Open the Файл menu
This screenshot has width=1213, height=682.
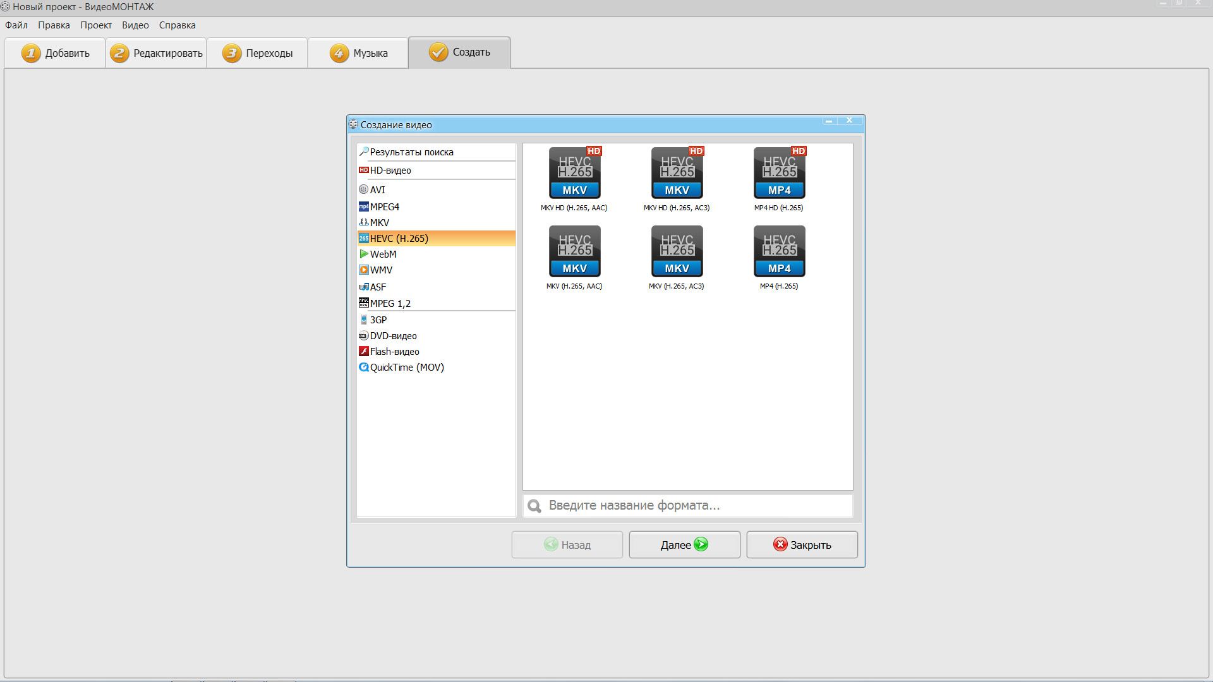pos(16,25)
